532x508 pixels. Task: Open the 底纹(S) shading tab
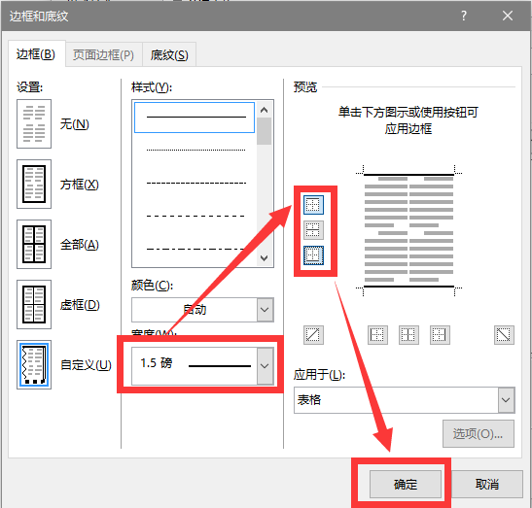coord(169,55)
